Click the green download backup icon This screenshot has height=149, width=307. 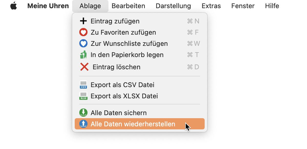click(x=83, y=113)
